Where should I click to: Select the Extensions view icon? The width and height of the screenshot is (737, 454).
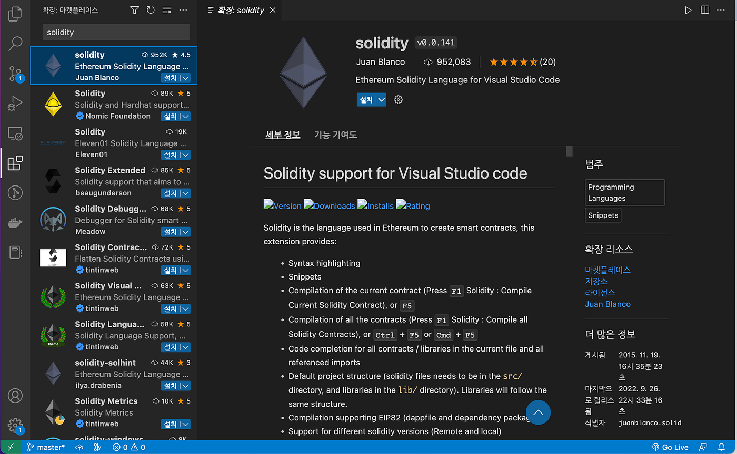(x=15, y=163)
